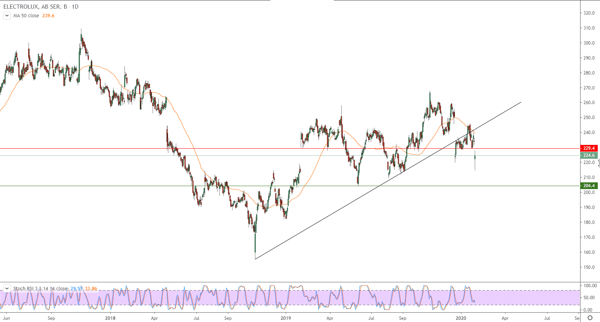Image resolution: width=600 pixels, height=322 pixels.
Task: Collapse the MA 50 indicator legend arrow
Action: coord(7,16)
